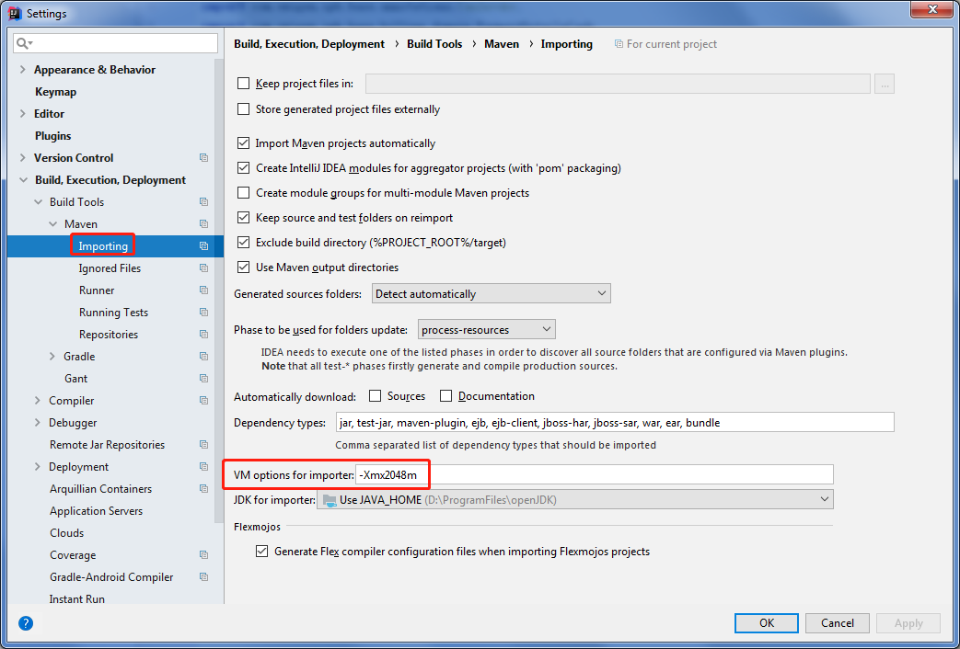Viewport: 960px width, 649px height.
Task: Click the settings tree vertical scrollbar
Action: click(x=219, y=290)
